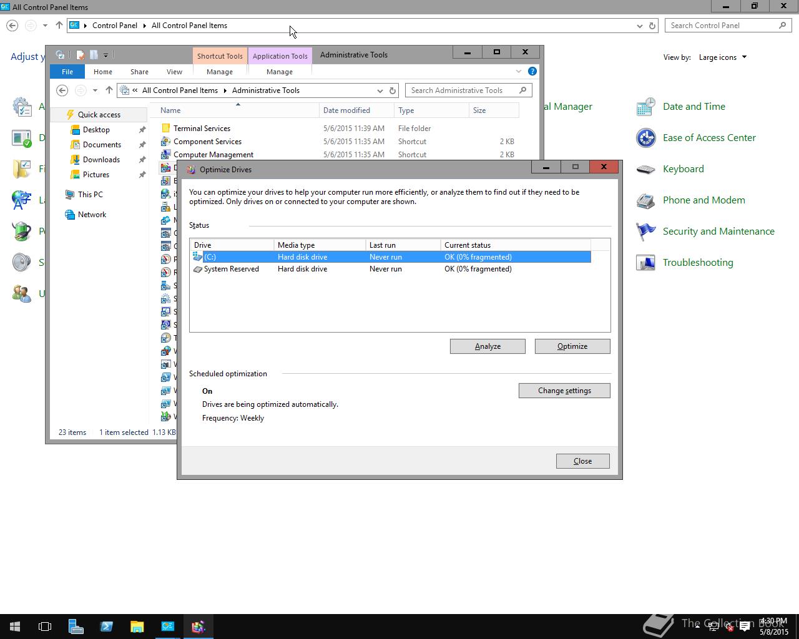Switch to the View ribbon tab
This screenshot has height=639, width=799.
pos(174,72)
